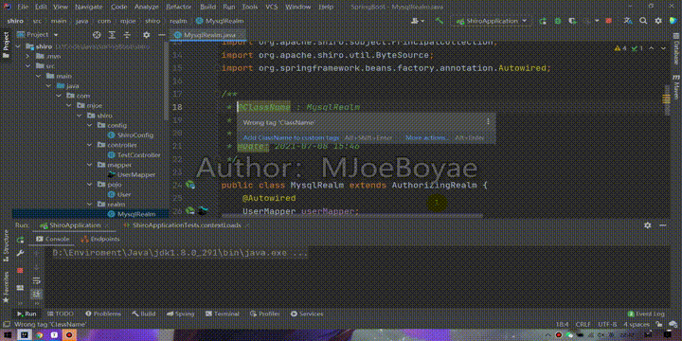Open the TODO tool window
682x341 pixels.
[60, 314]
